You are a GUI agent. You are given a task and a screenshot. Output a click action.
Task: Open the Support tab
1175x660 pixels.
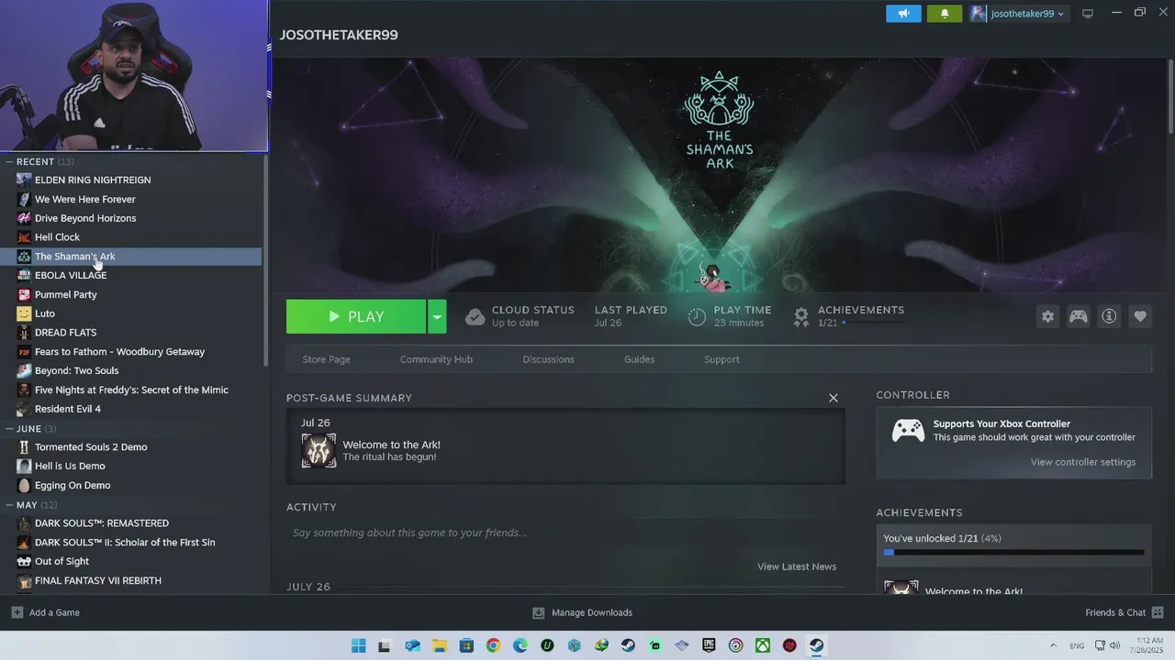click(722, 359)
